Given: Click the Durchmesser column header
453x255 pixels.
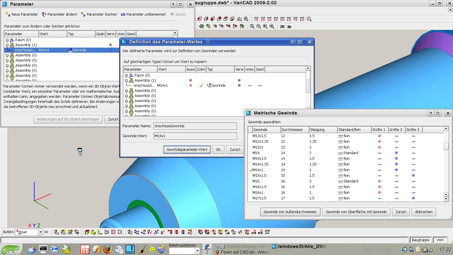Looking at the screenshot, I should [295, 129].
